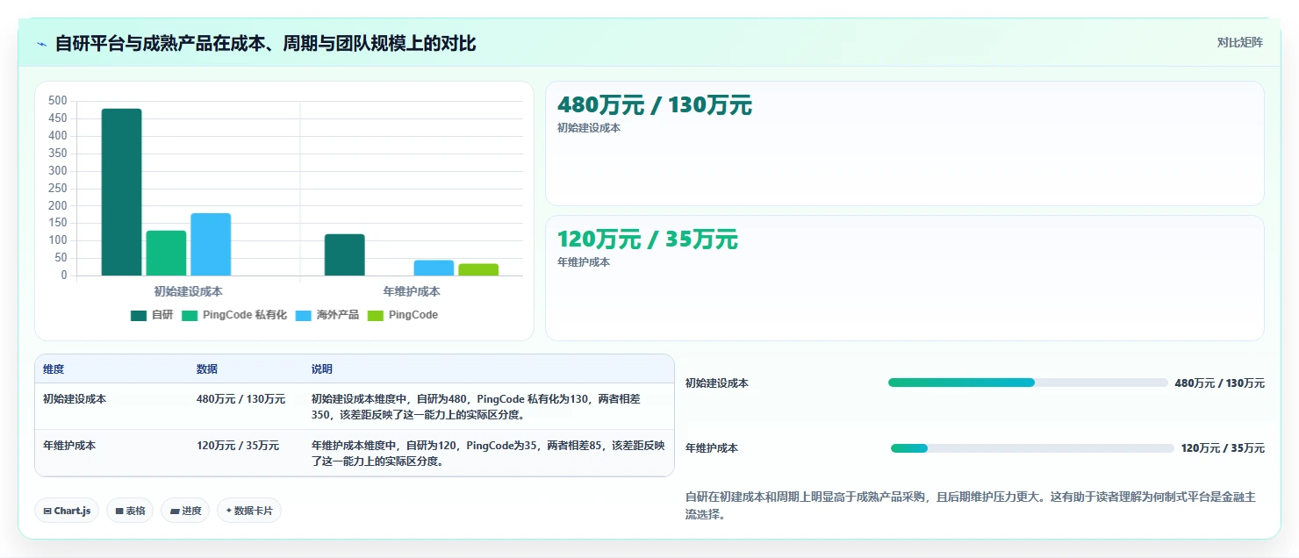Screen dimensions: 1299x558
Task: Click the 说明 column header
Action: point(322,369)
